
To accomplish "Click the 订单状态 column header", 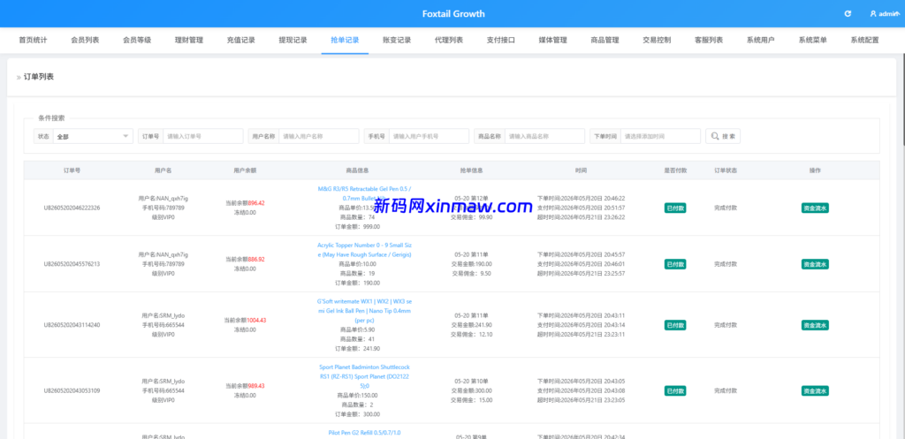I will coord(726,170).
